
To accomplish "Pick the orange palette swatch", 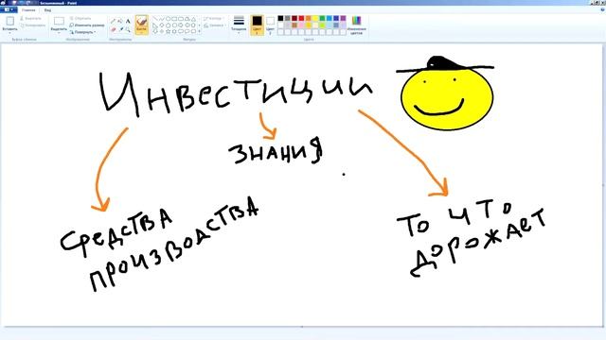I will point(308,18).
